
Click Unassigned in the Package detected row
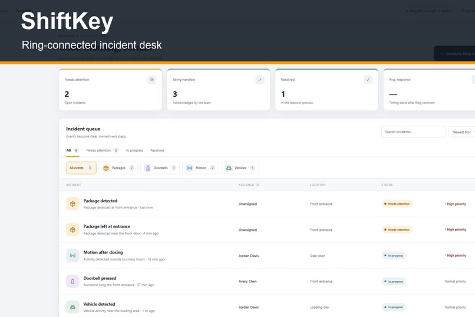[248, 204]
